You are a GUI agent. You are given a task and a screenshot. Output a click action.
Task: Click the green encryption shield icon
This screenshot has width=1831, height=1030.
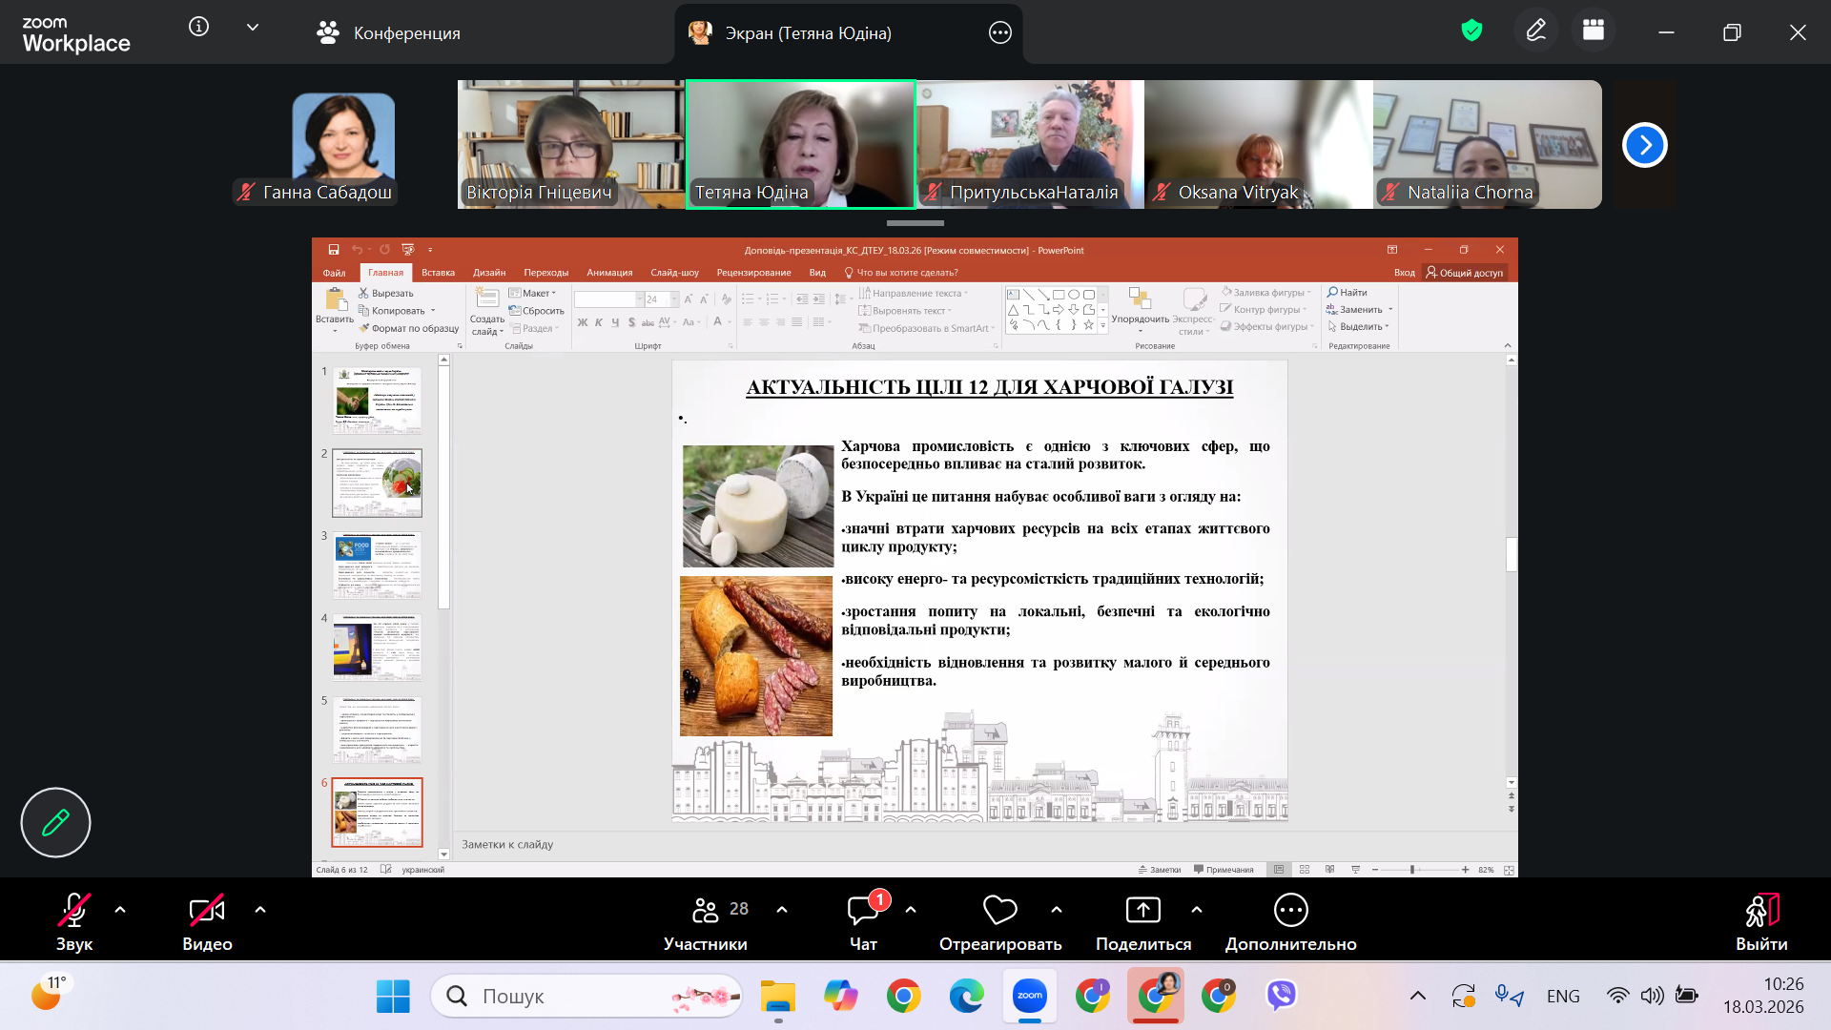pos(1471,31)
